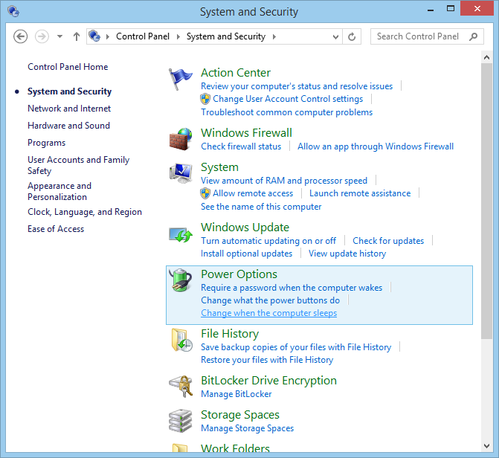Image resolution: width=499 pixels, height=458 pixels.
Task: Open Manage BitLocker link
Action: coord(236,394)
